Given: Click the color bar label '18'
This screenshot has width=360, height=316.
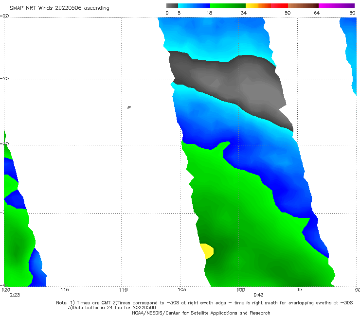Looking at the screenshot, I should click(209, 13).
